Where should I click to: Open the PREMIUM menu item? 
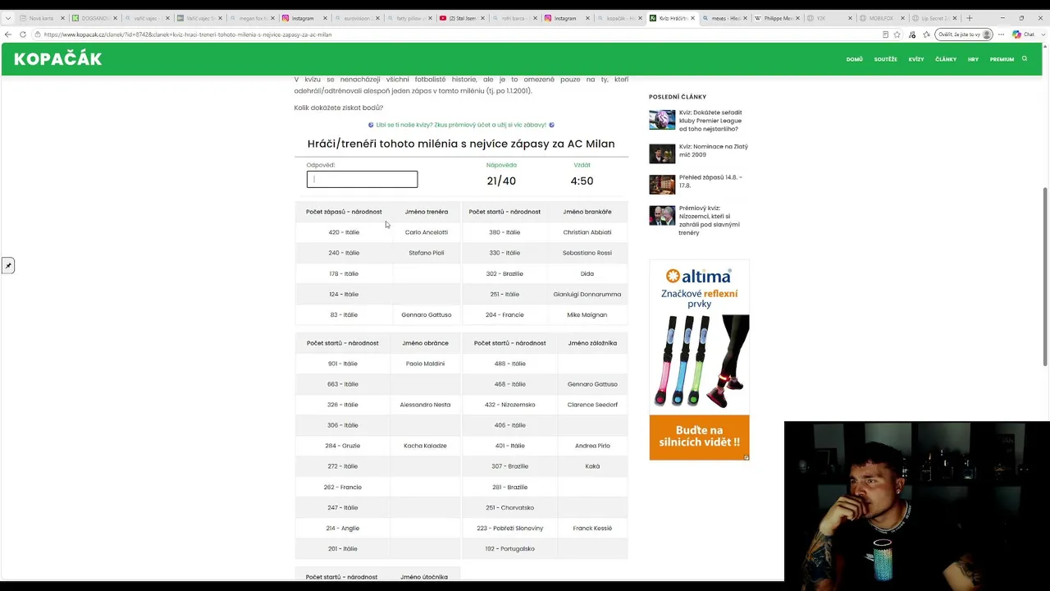coord(1002,59)
